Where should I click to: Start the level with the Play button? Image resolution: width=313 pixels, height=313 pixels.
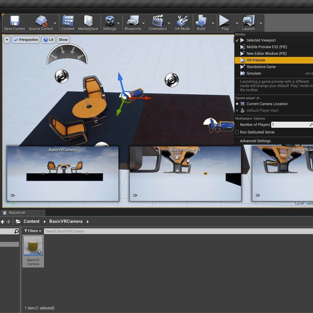click(225, 23)
